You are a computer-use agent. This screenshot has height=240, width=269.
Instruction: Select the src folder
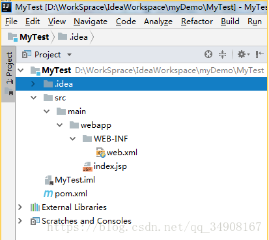pos(60,98)
